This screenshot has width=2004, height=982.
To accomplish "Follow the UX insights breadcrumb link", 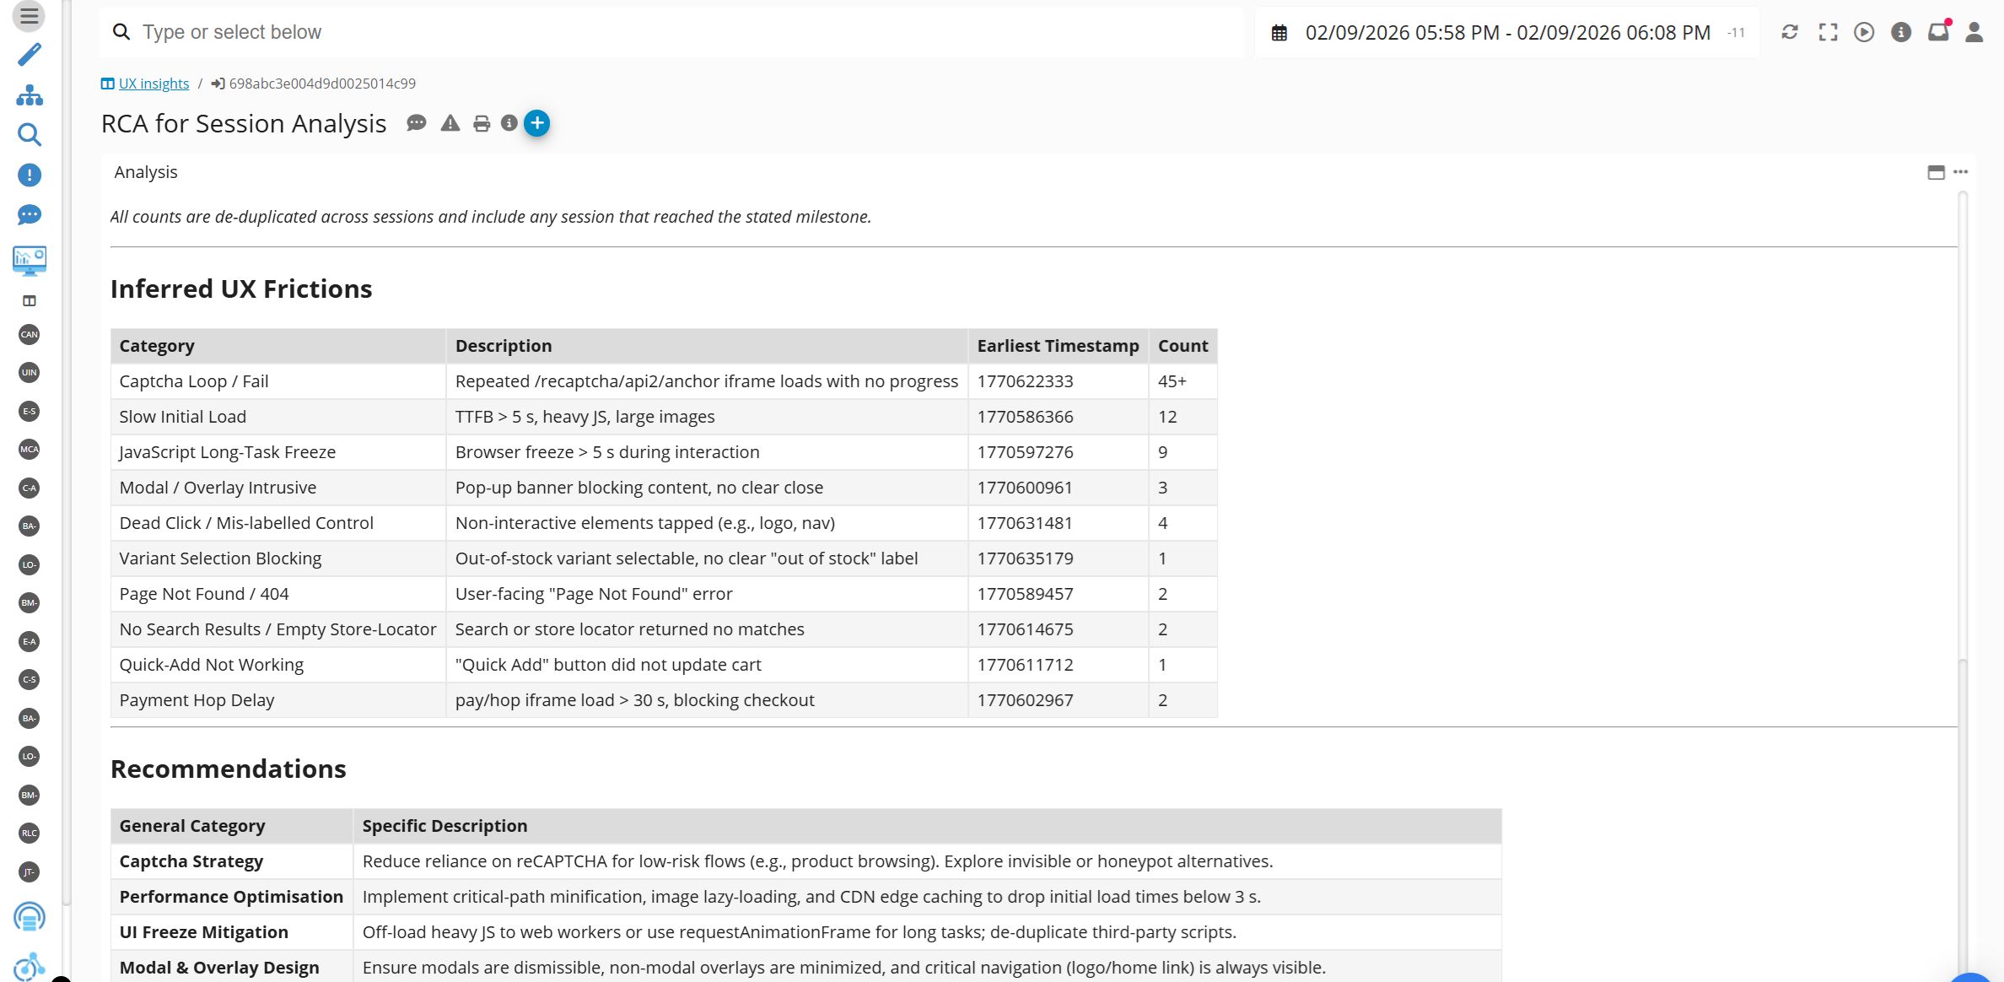I will 154,84.
